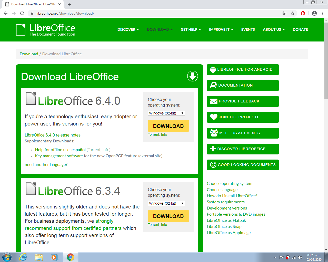Open operating system dropdown for 6.3.4
This screenshot has height=262, width=328.
tap(166, 203)
